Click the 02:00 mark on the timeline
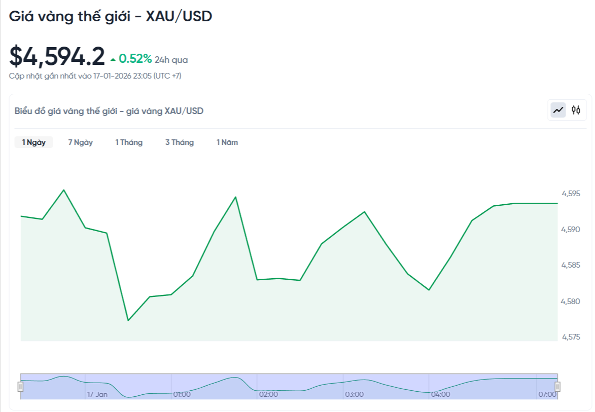The width and height of the screenshot is (595, 412). coord(267,394)
